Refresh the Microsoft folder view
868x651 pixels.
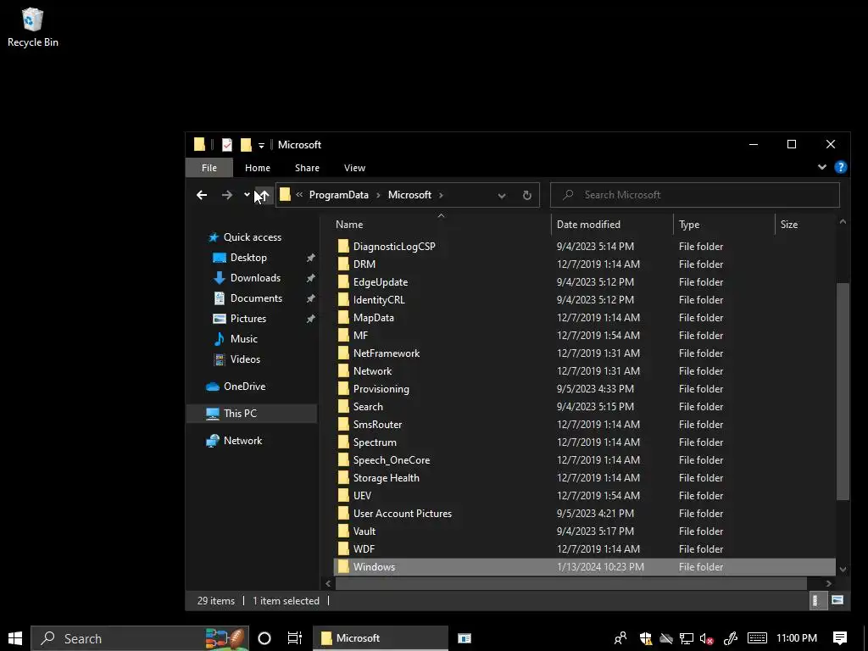click(527, 195)
